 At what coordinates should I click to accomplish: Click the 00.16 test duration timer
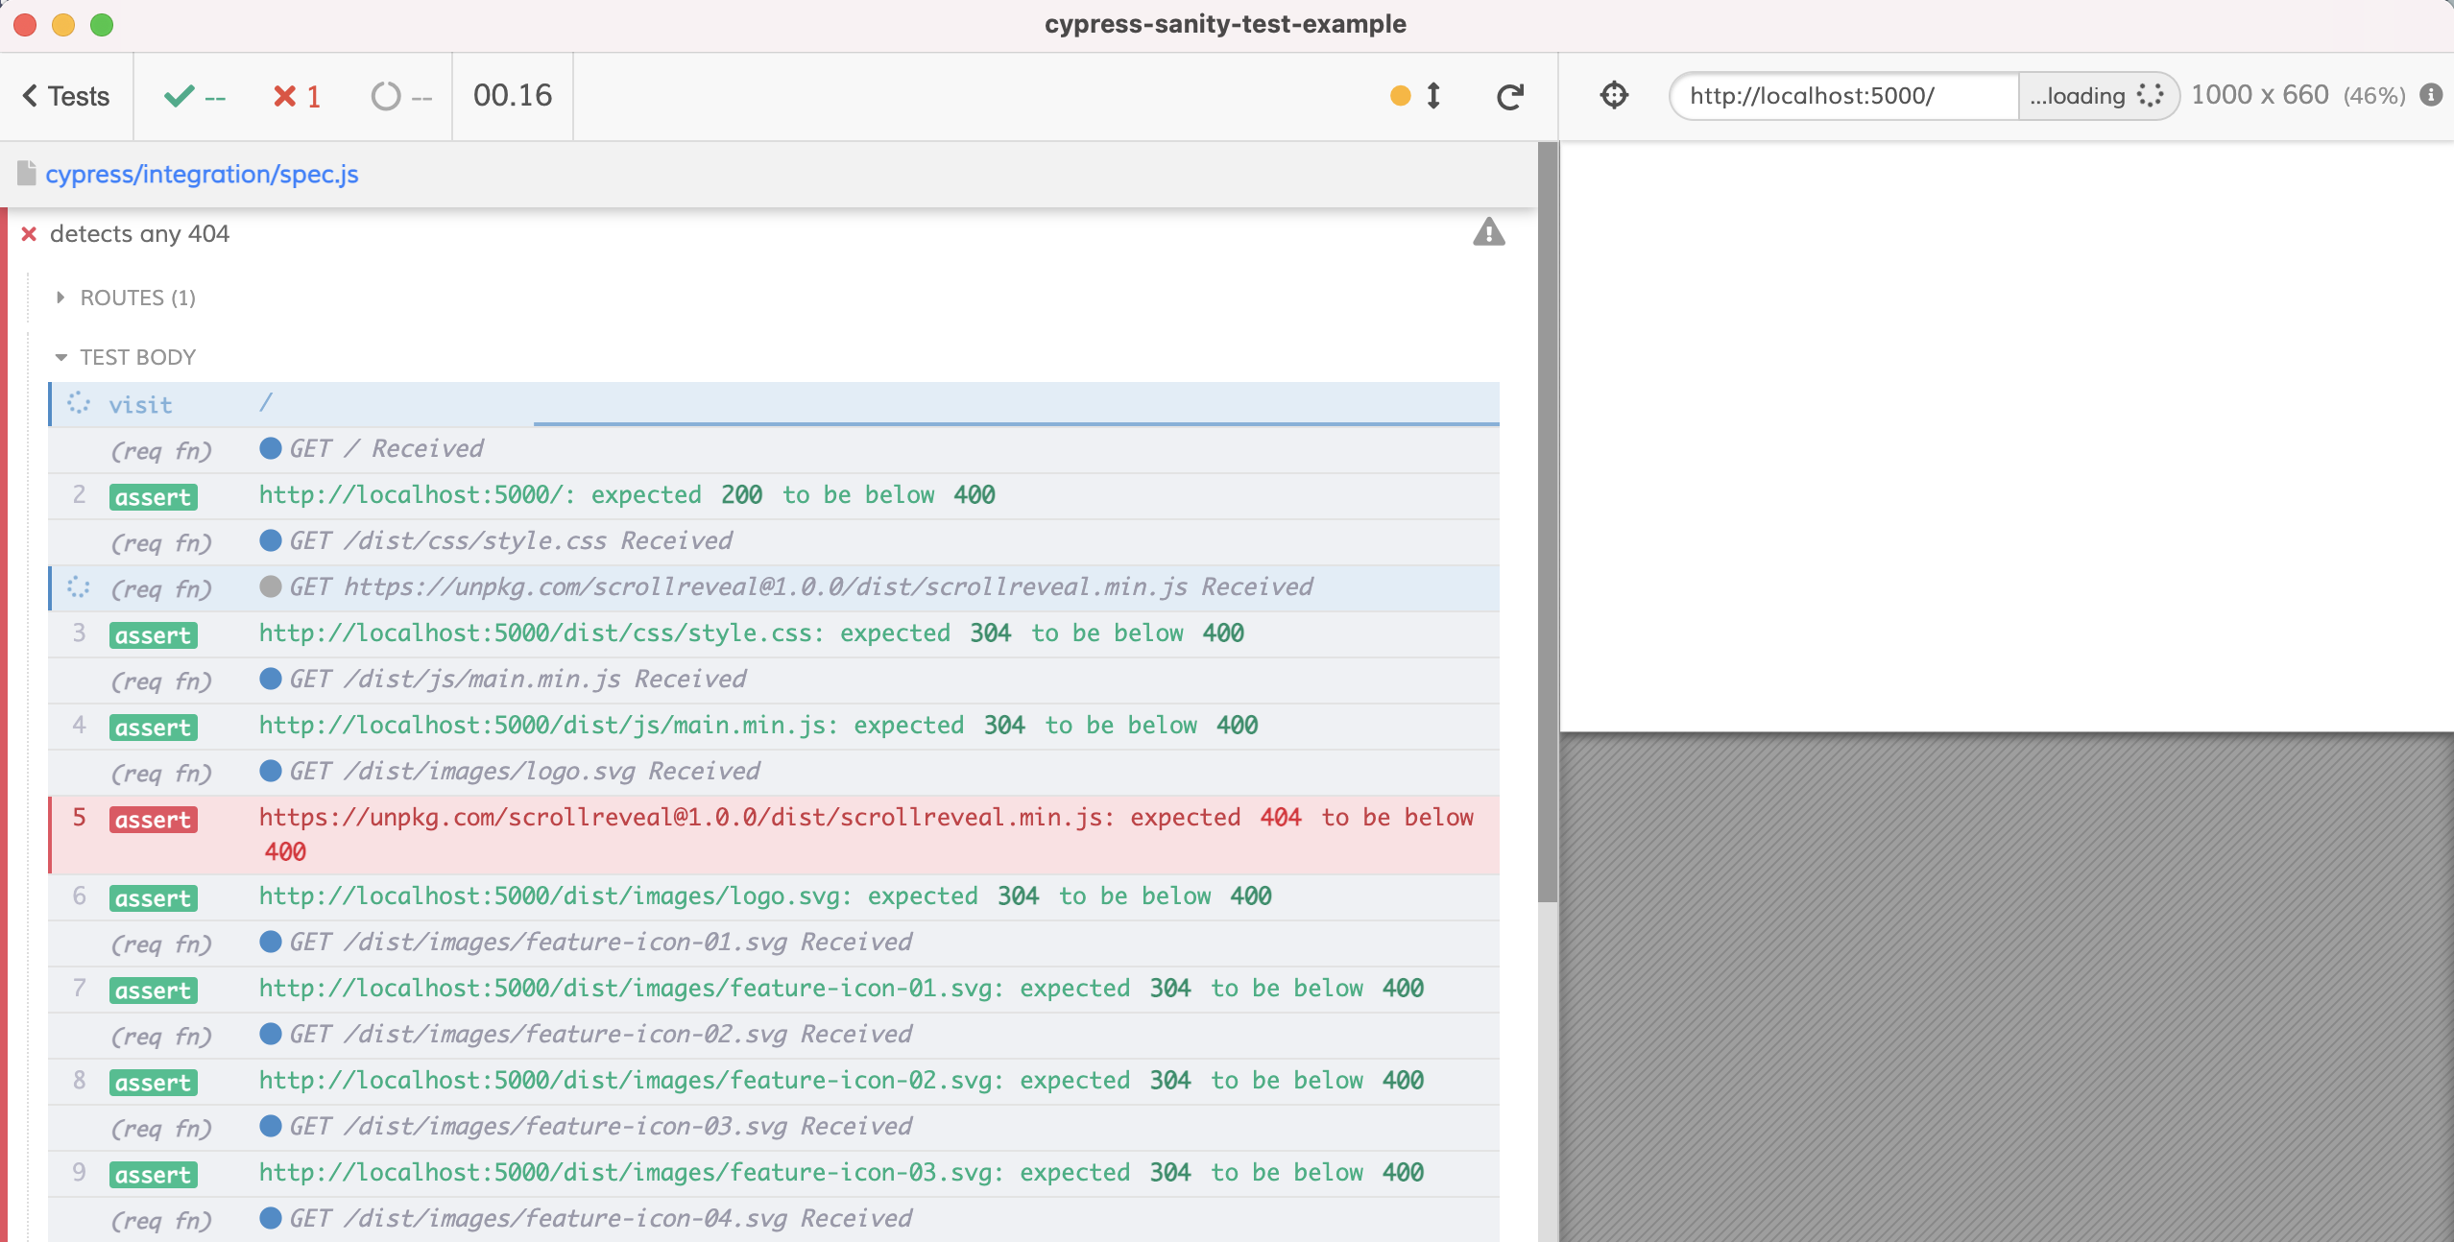513,95
